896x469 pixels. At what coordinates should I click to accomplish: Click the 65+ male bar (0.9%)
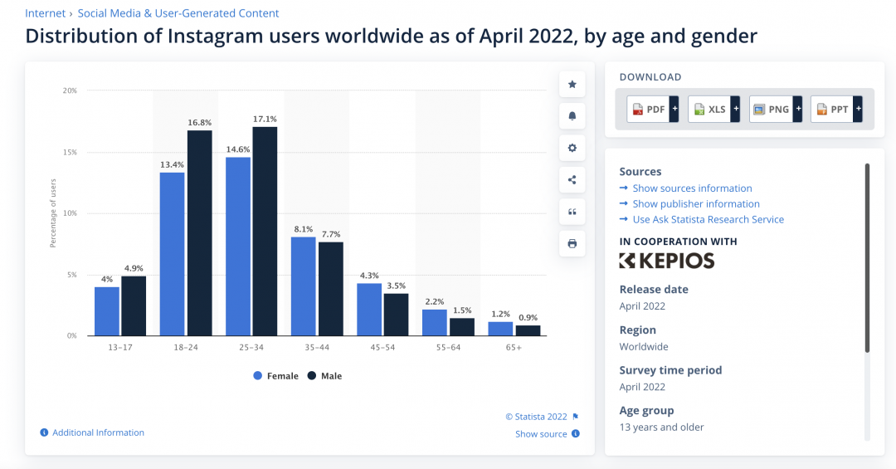528,330
